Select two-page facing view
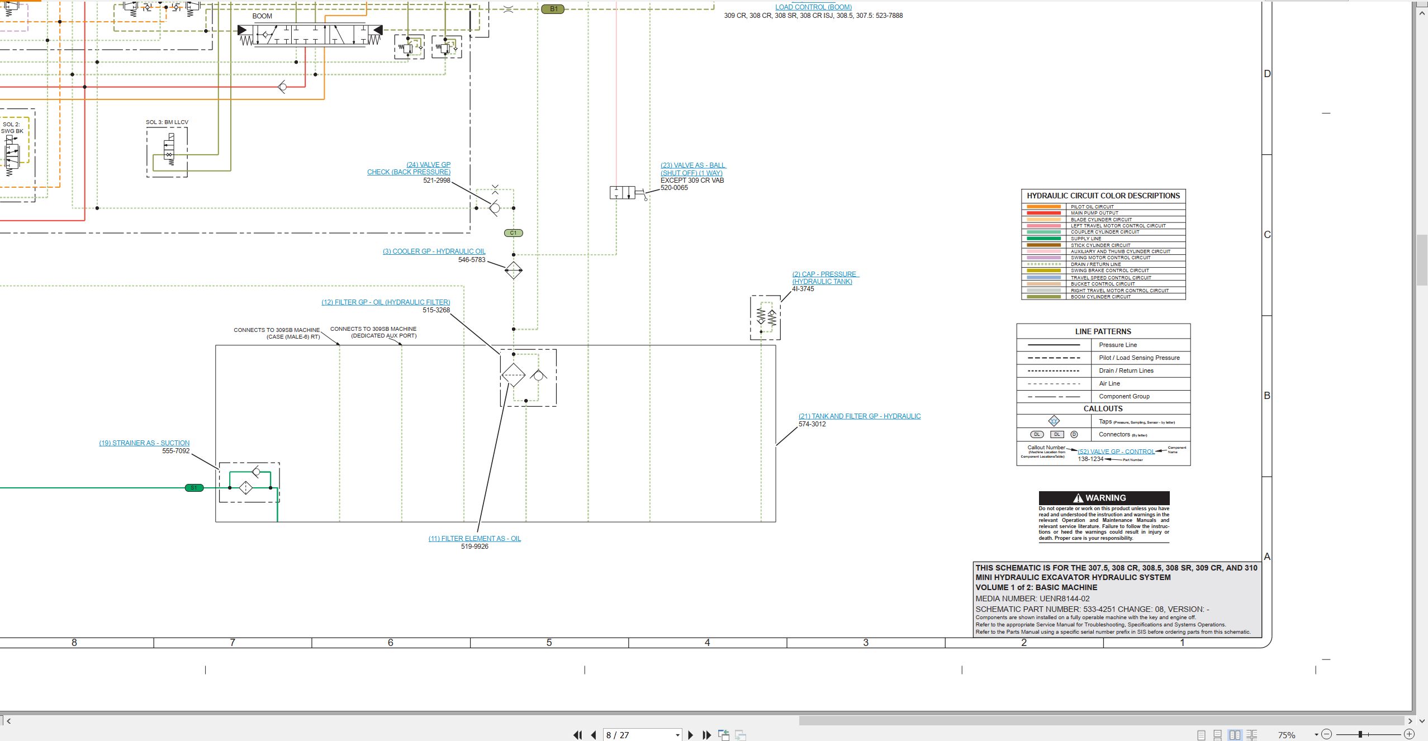1428x741 pixels. [x=1235, y=735]
